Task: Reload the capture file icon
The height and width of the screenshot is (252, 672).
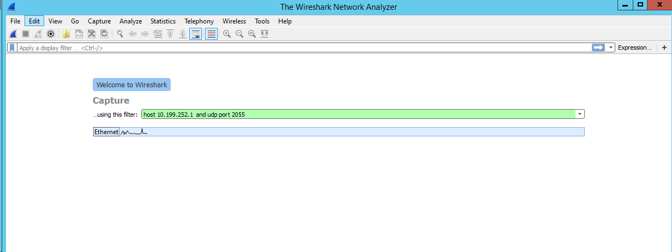Action: (104, 34)
